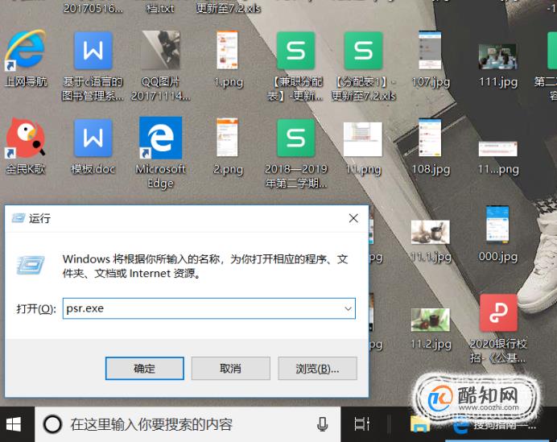Image resolution: width=557 pixels, height=442 pixels.
Task: Select the 11.2.jpg image thumbnail
Action: click(x=430, y=320)
